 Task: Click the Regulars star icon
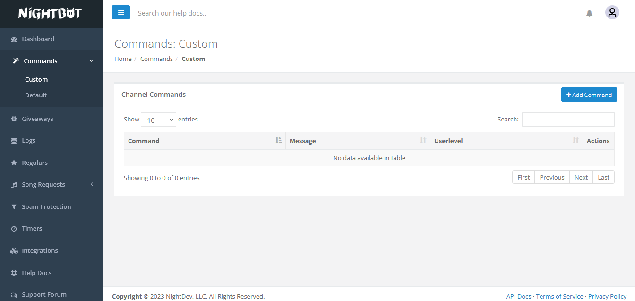14,163
